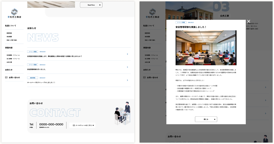The height and width of the screenshot is (144, 274).
Task: Select 住宅建築・リフォーム in the left page sidebar
Action: (13, 55)
